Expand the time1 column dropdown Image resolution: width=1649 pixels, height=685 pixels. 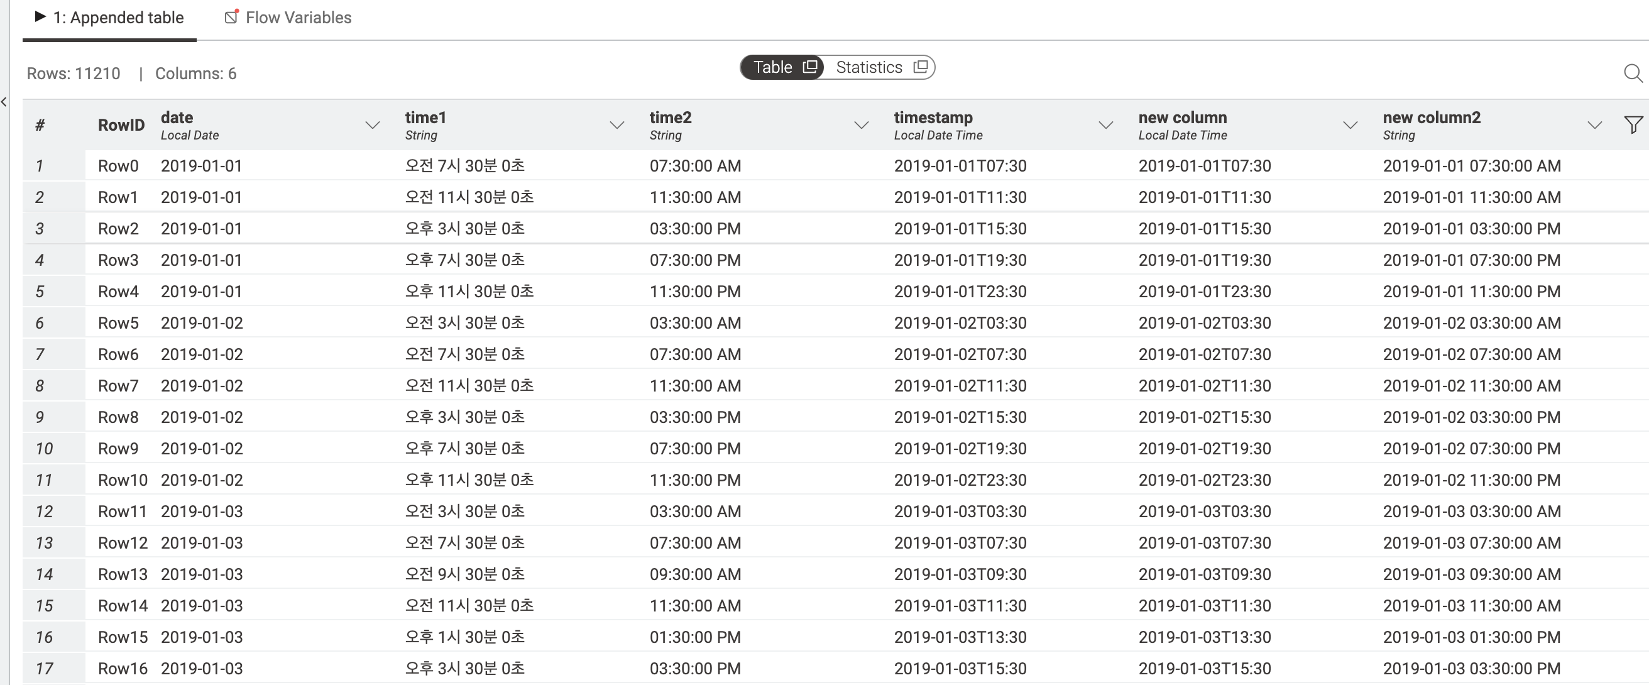click(x=616, y=125)
